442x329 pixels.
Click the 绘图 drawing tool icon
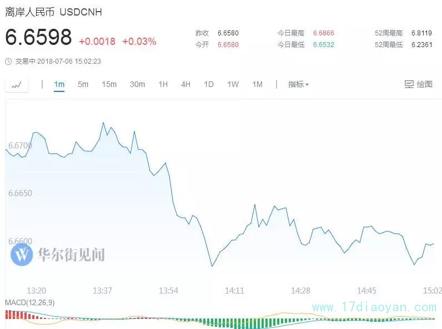pyautogui.click(x=409, y=84)
